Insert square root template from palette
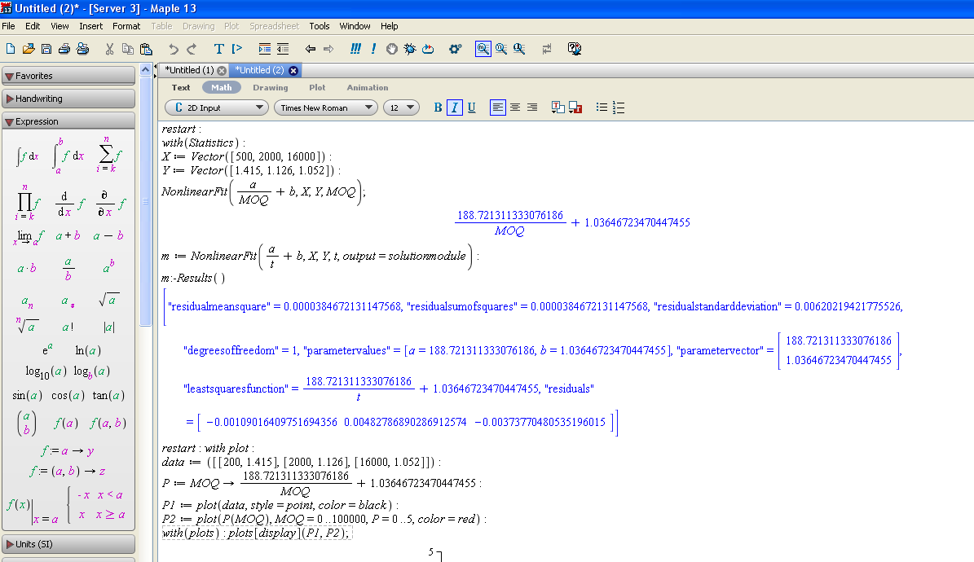Screen dimensions: 974x562 [x=108, y=300]
